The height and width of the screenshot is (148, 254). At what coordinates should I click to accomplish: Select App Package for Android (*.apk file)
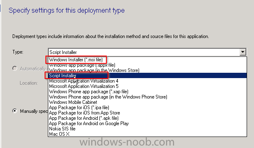click(148, 118)
